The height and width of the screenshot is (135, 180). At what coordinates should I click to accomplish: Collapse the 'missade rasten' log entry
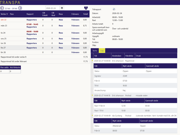coord(92,96)
